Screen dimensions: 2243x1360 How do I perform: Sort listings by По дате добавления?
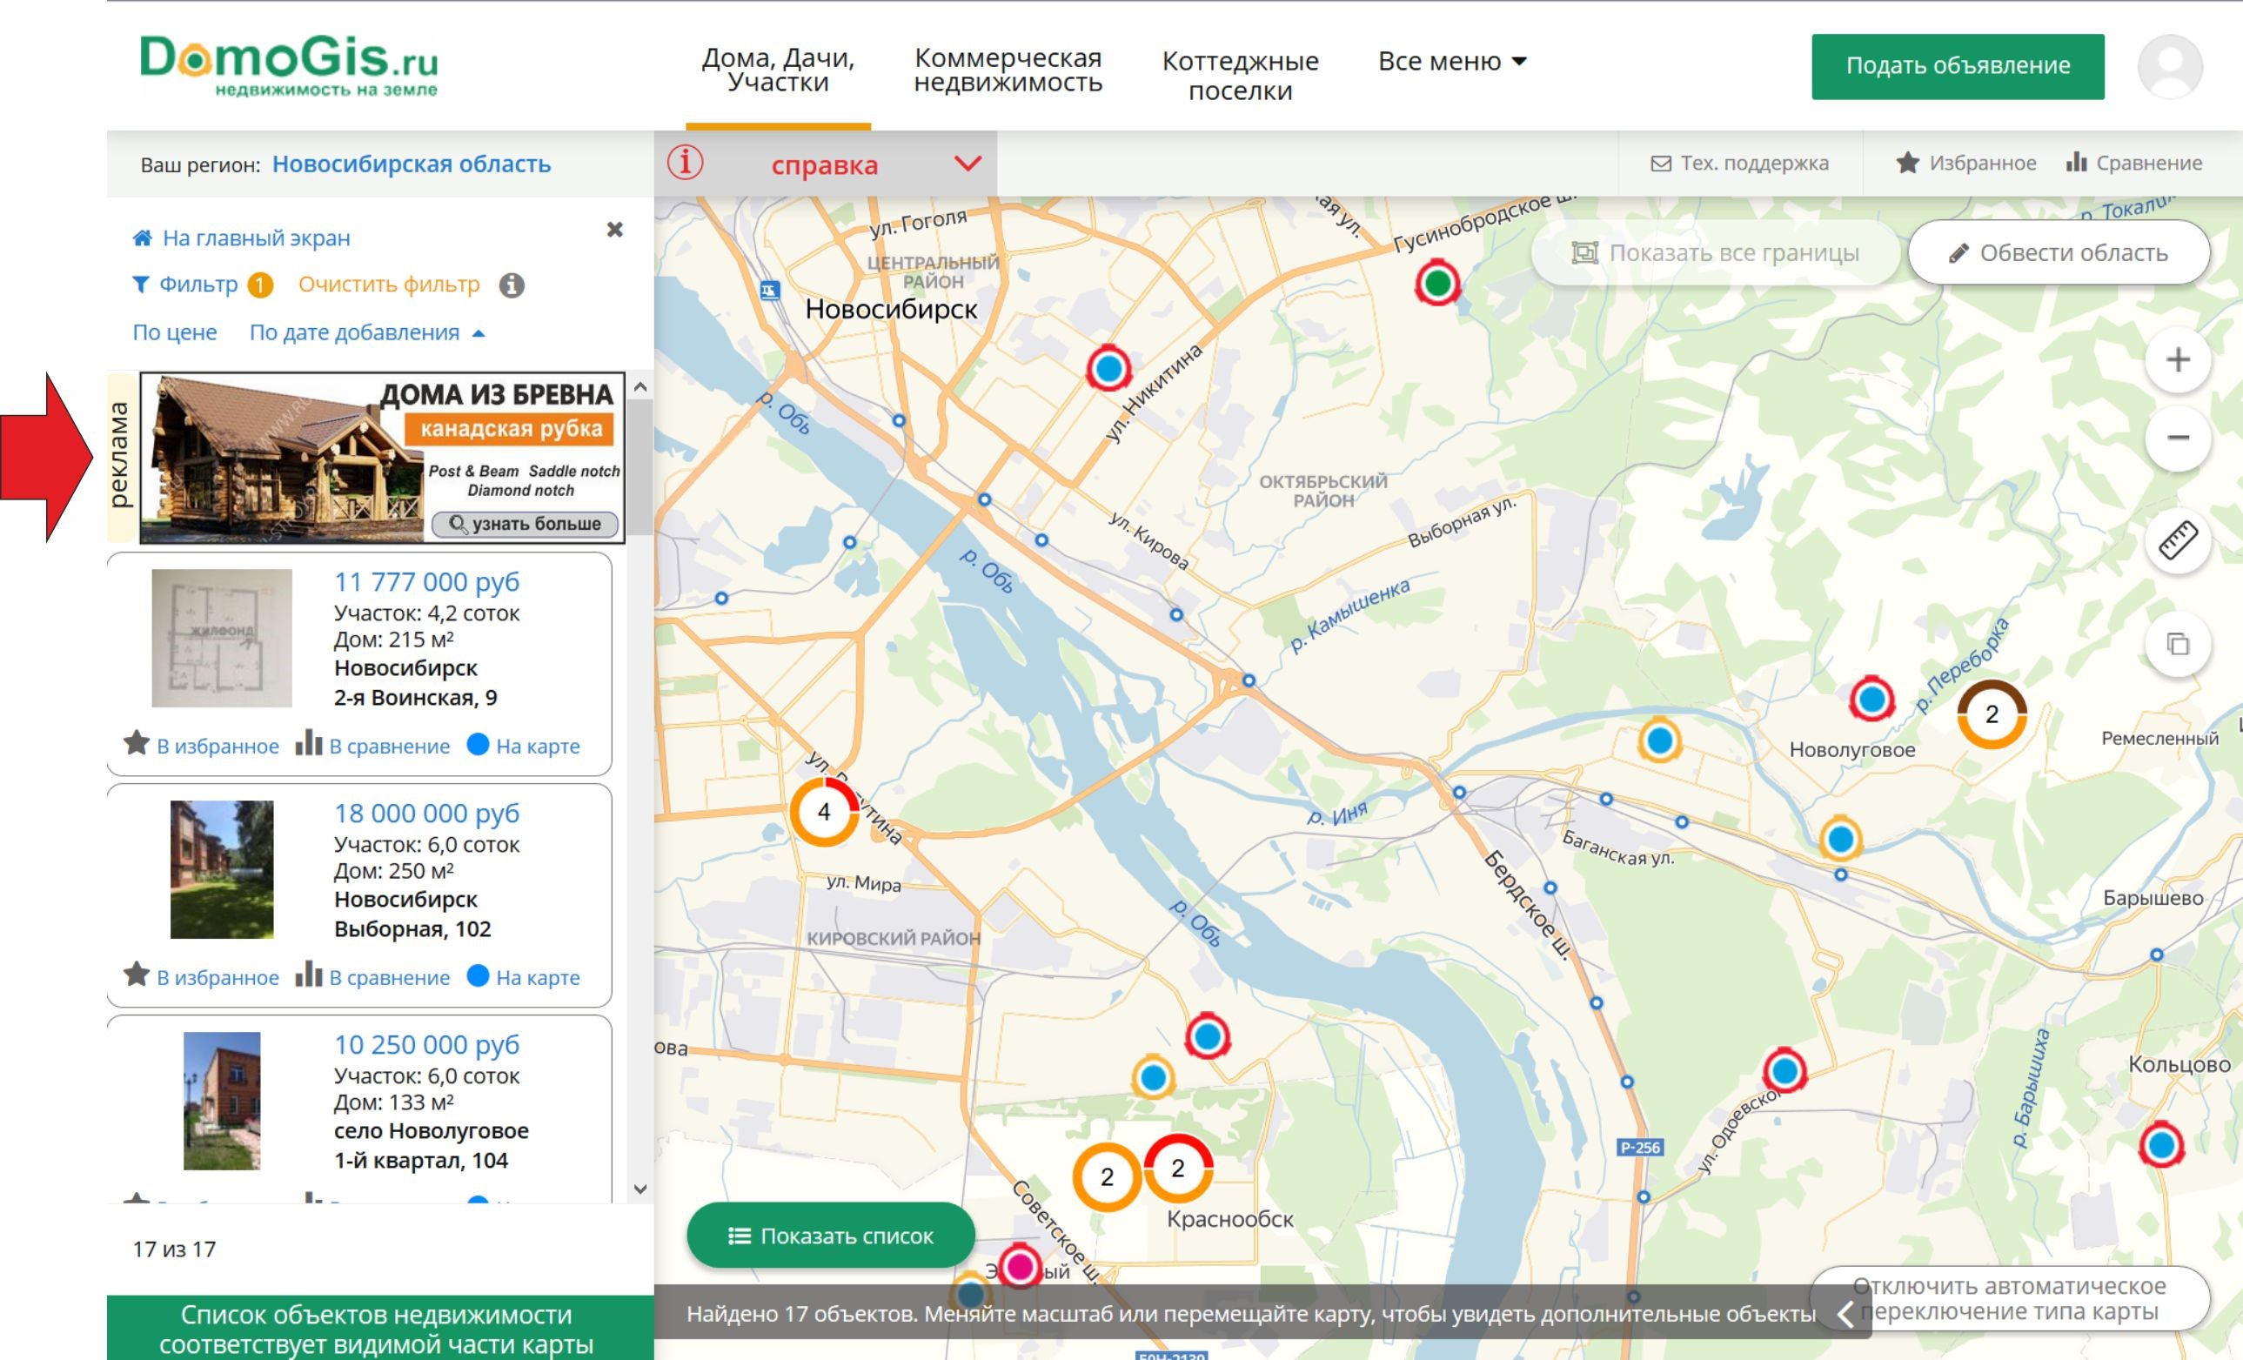pos(355,332)
